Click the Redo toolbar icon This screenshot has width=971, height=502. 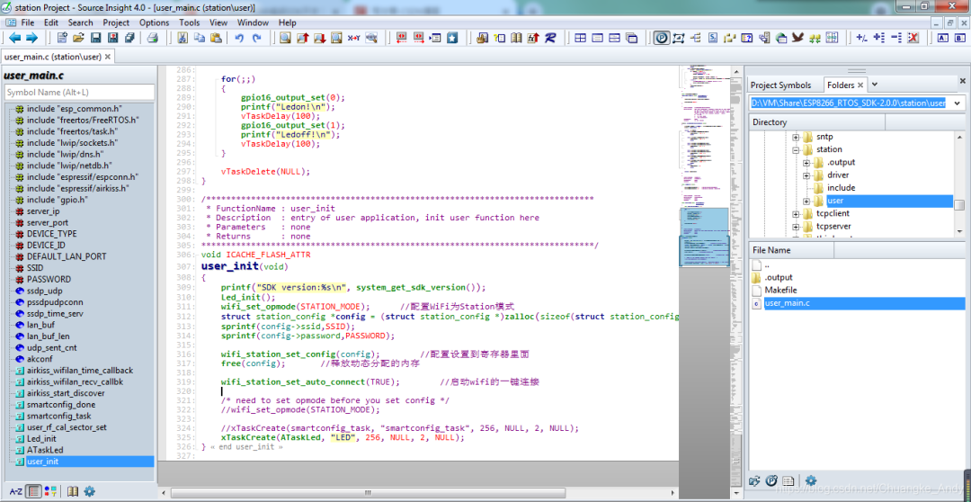click(x=256, y=38)
